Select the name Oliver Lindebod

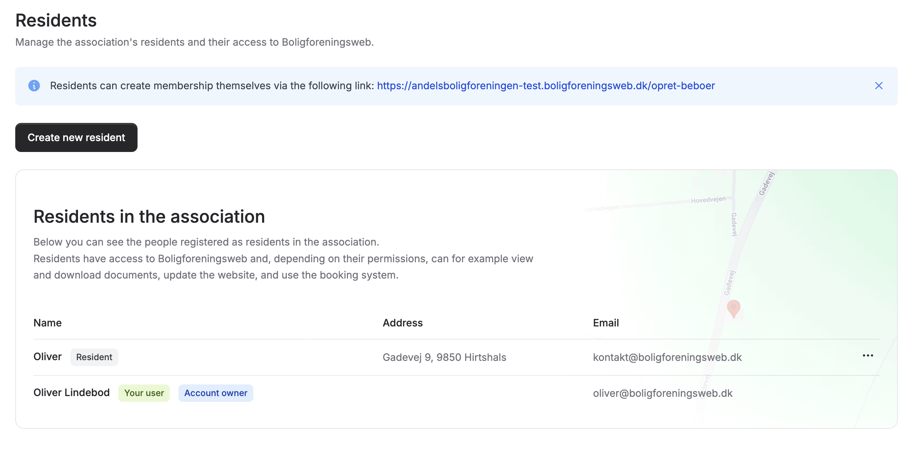tap(71, 393)
